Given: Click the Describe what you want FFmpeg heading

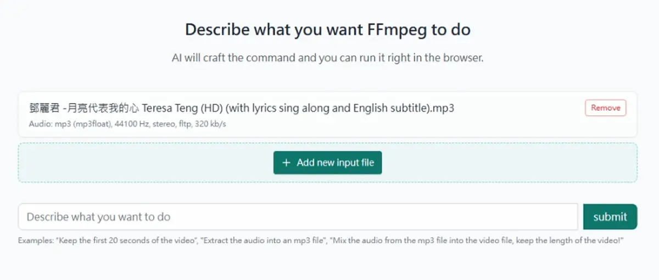Looking at the screenshot, I should pyautogui.click(x=328, y=29).
